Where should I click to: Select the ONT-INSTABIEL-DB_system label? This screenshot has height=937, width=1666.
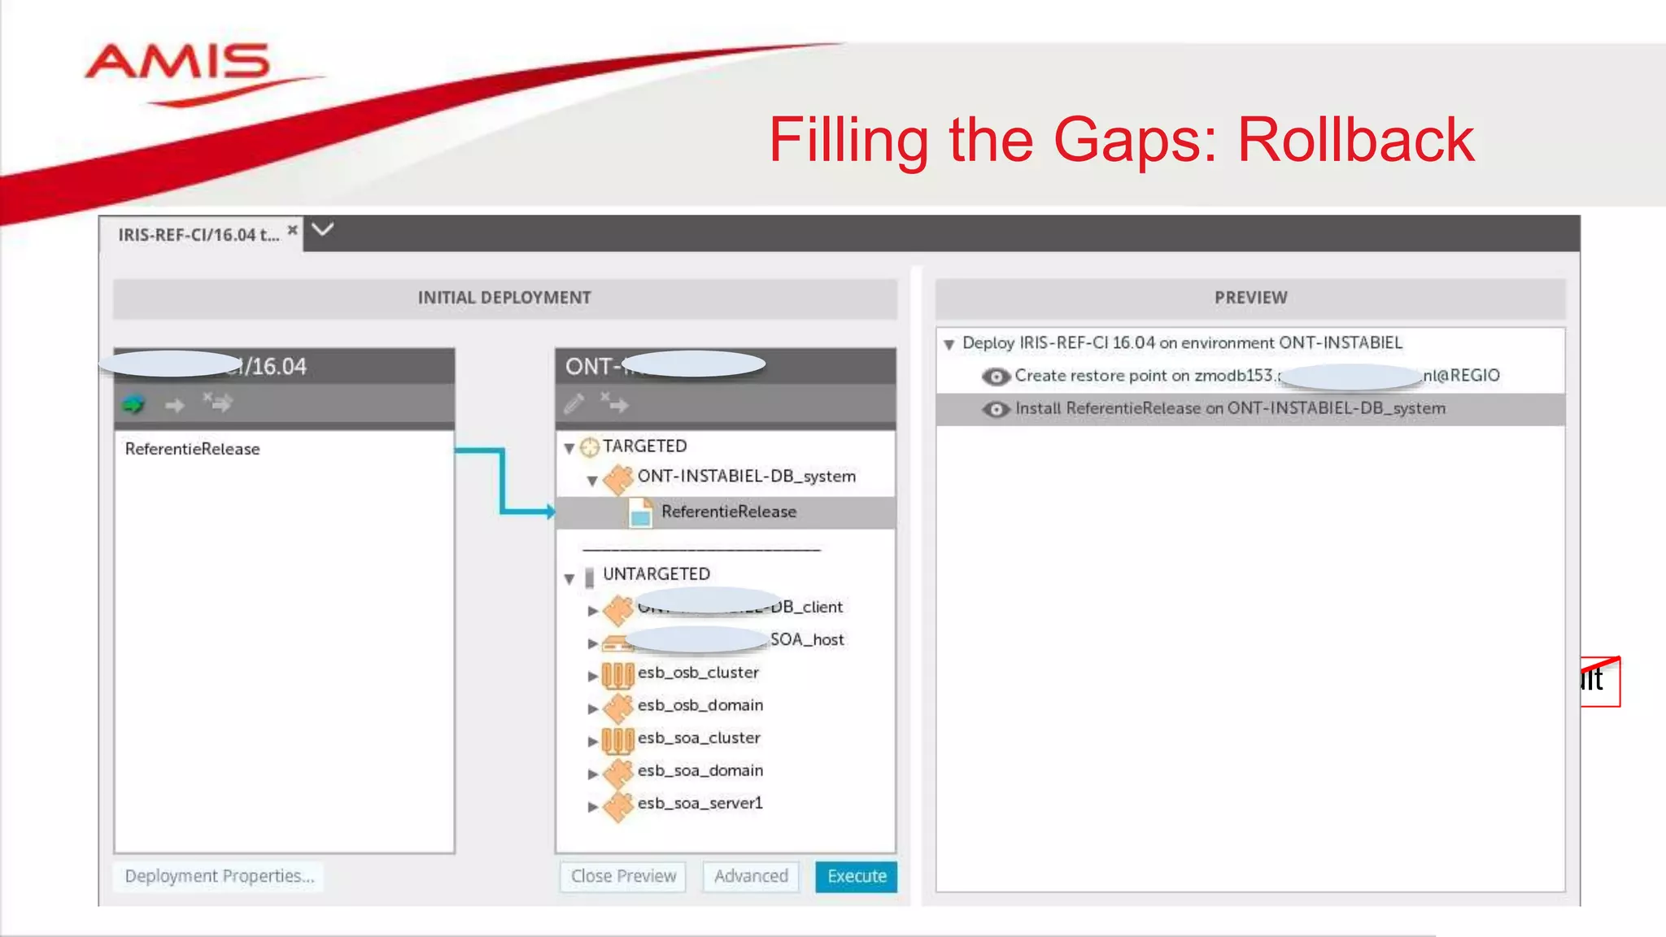pyautogui.click(x=747, y=477)
